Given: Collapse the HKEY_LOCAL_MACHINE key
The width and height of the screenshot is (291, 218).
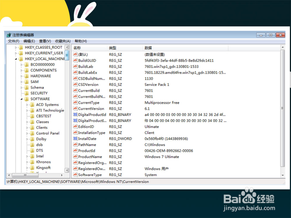Looking at the screenshot, I should pyautogui.click(x=16, y=59).
